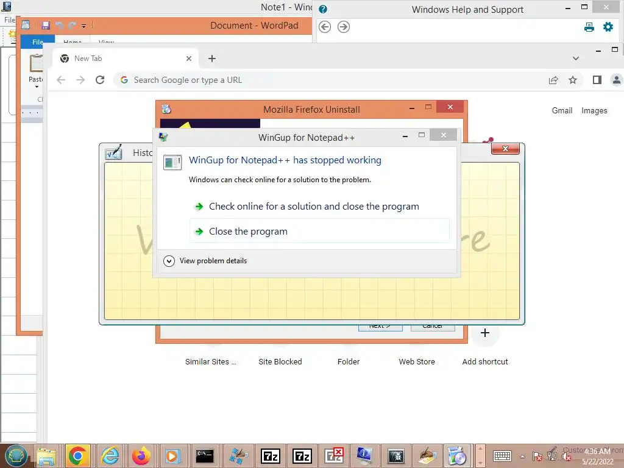The image size is (624, 468).
Task: Open Web Store shortcut
Action: click(417, 362)
